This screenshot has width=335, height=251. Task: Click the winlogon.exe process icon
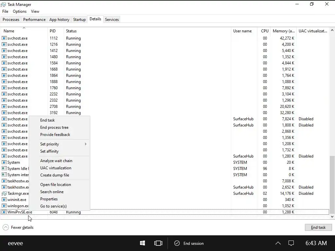click(4, 206)
